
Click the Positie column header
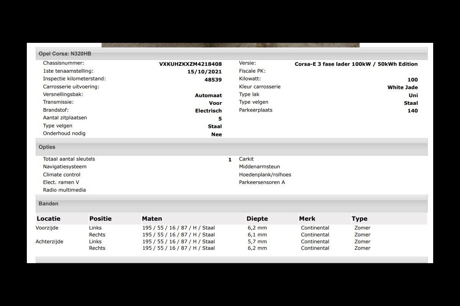click(100, 219)
